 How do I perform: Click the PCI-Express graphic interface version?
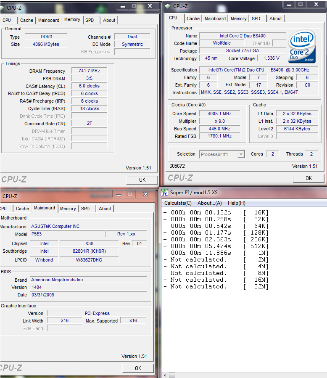(x=97, y=313)
